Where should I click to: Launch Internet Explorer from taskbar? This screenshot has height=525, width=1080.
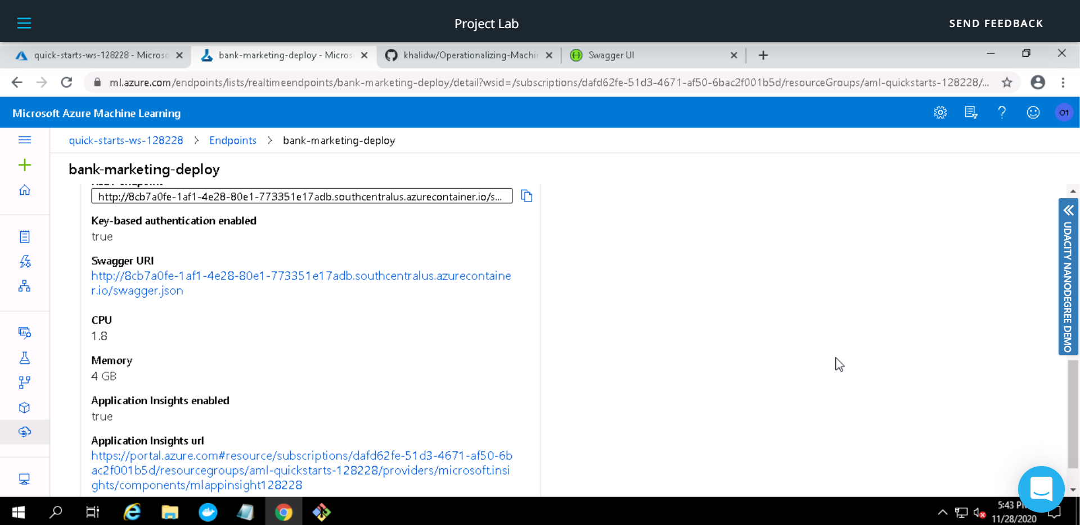point(132,512)
